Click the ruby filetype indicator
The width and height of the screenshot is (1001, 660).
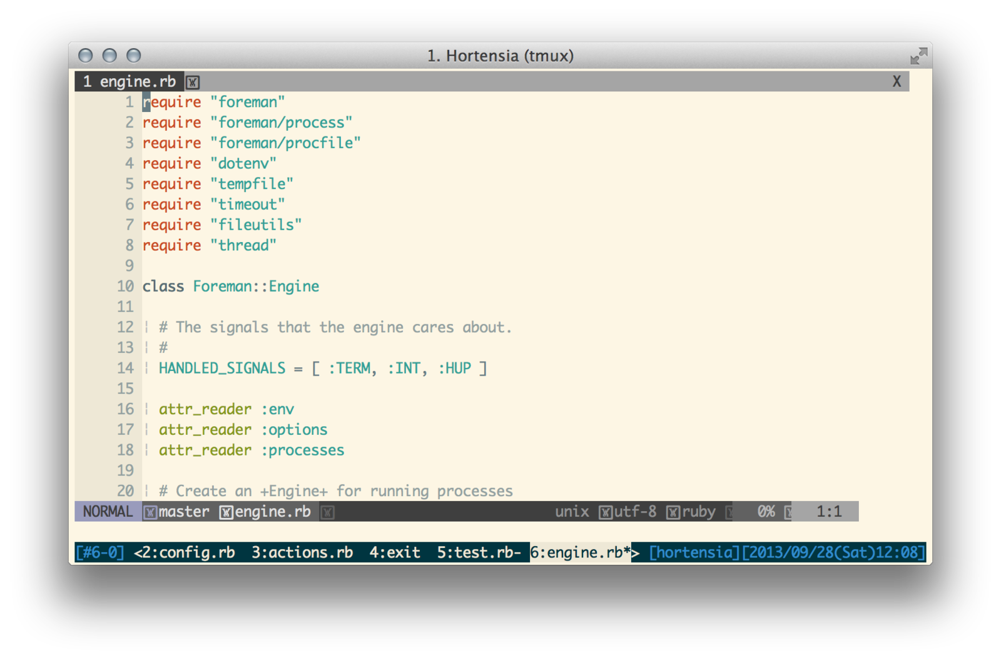[x=699, y=512]
